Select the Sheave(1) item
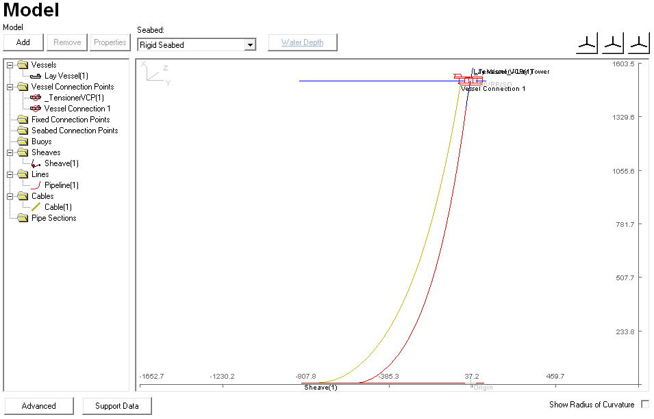 [x=62, y=163]
